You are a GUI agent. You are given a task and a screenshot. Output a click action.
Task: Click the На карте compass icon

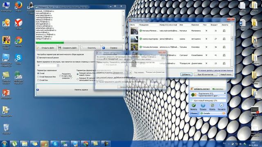[221, 105]
